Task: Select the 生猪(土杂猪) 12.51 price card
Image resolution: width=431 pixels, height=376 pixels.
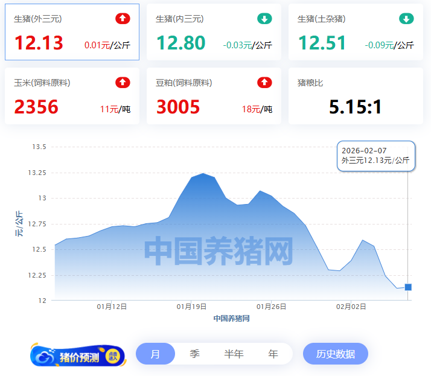Action: point(356,33)
